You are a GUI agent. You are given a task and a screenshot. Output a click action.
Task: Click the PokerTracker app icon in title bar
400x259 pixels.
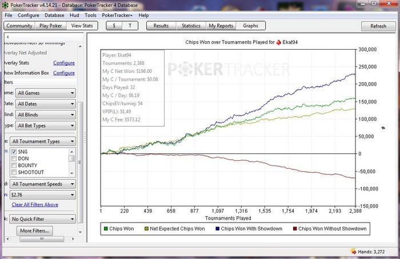click(x=5, y=5)
